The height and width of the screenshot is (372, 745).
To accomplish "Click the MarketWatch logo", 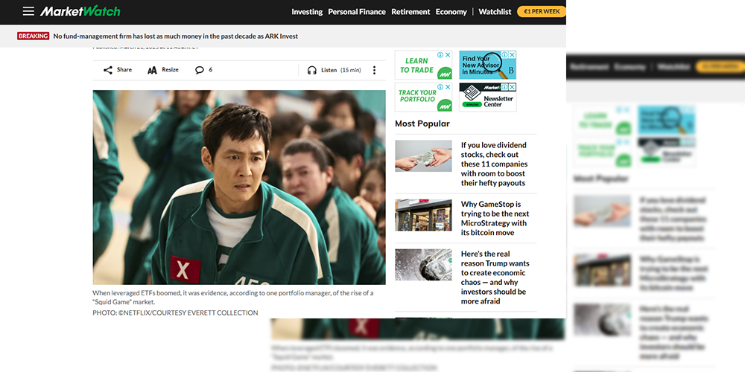I will [80, 11].
